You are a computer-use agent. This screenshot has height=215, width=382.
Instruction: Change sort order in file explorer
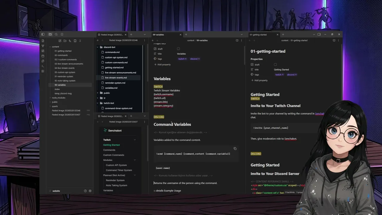pyautogui.click(x=70, y=41)
